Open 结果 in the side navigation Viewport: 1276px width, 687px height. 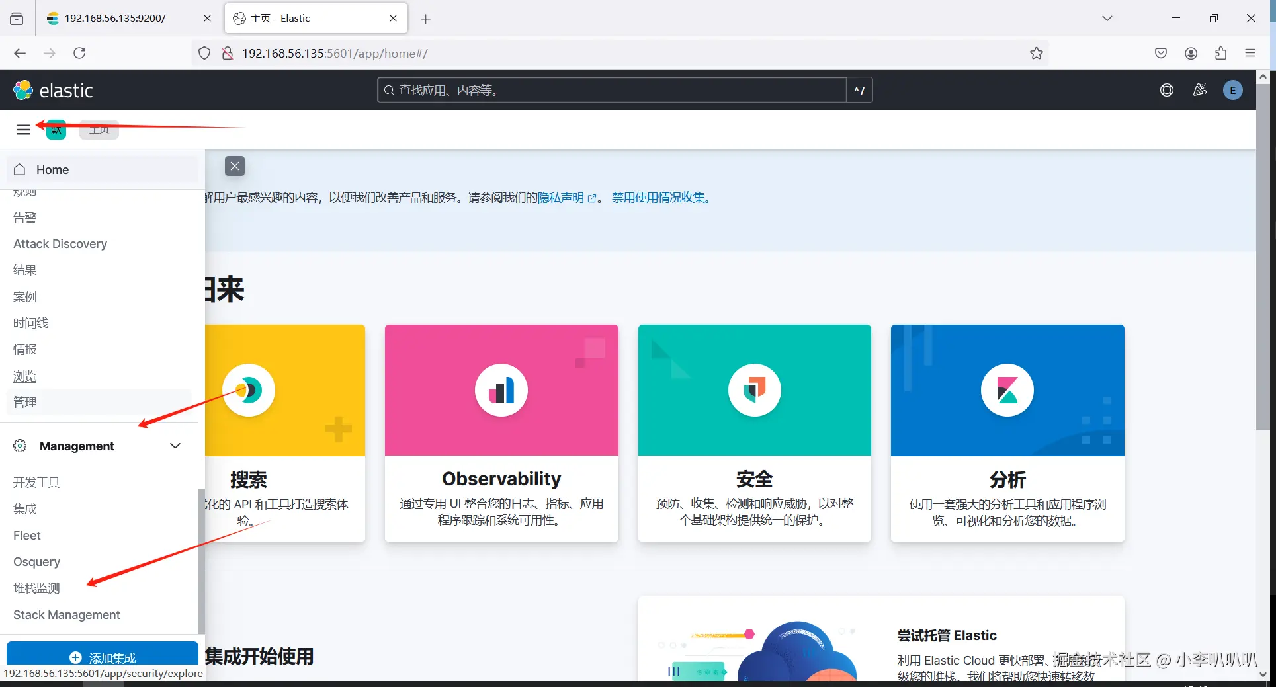[x=25, y=270]
